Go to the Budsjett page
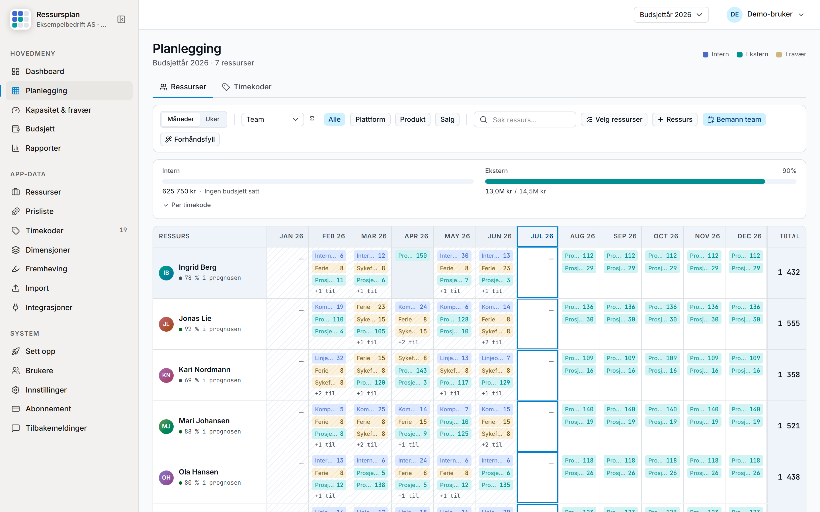 [69, 129]
